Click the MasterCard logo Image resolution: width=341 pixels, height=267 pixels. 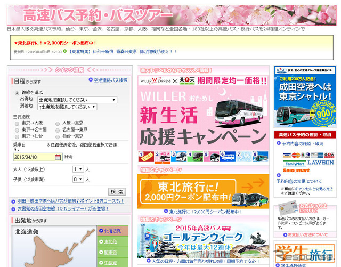(x=296, y=155)
